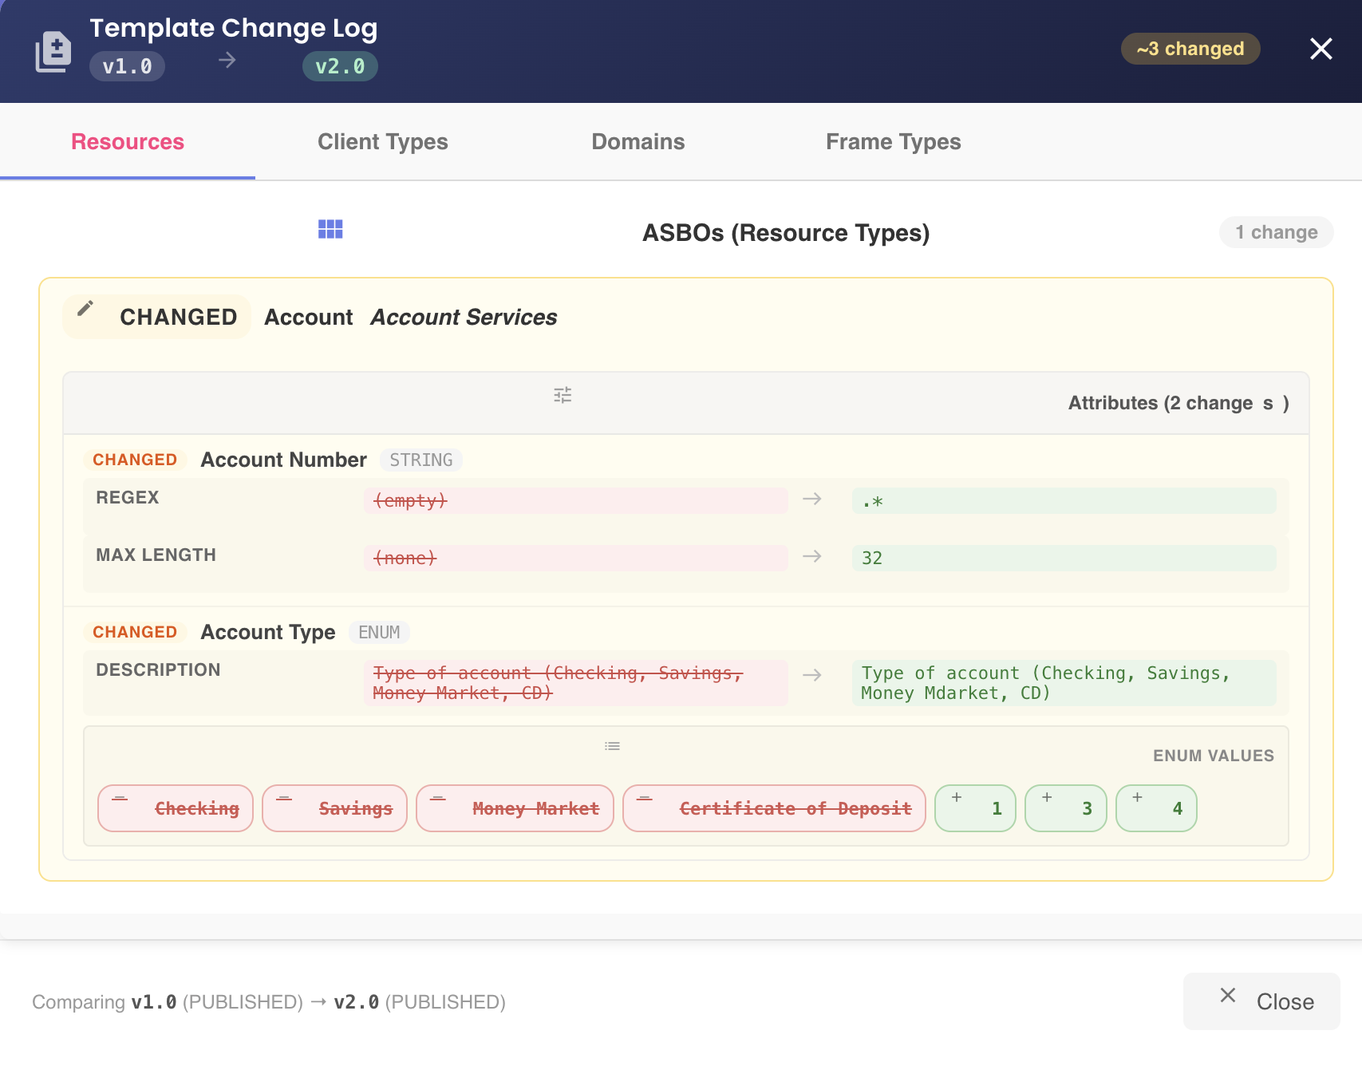Click the Account Services subtitle
1362x1070 pixels.
(x=464, y=318)
